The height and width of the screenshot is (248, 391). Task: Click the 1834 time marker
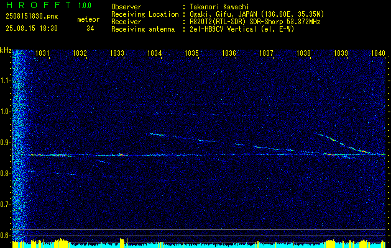click(x=154, y=53)
